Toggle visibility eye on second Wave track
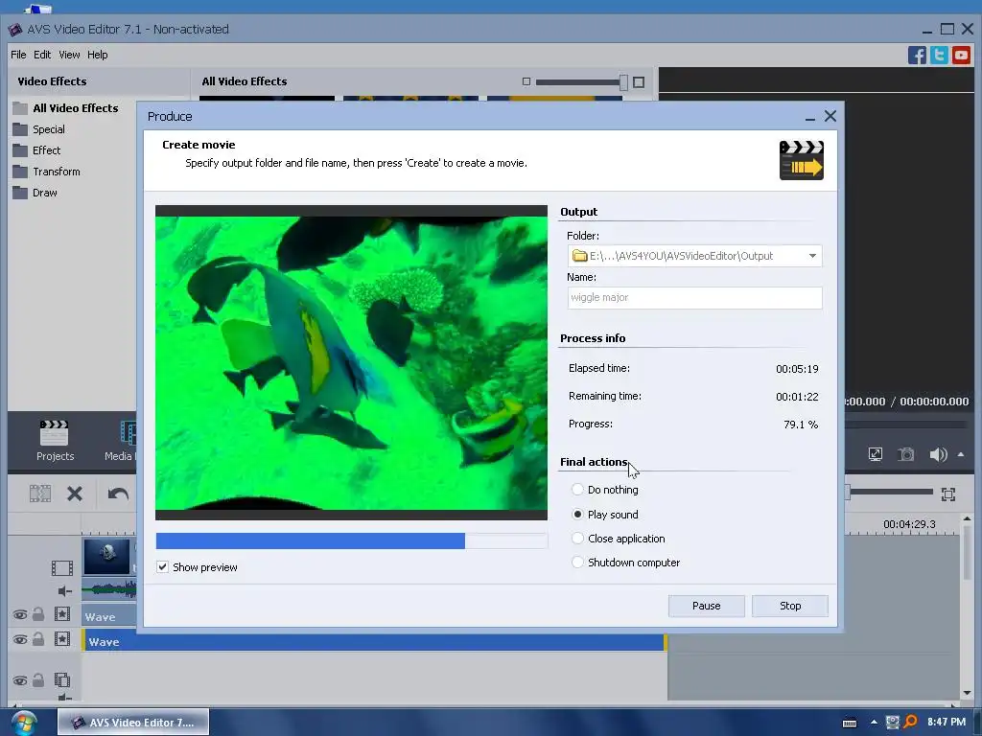Viewport: 982px width, 736px height. point(20,639)
